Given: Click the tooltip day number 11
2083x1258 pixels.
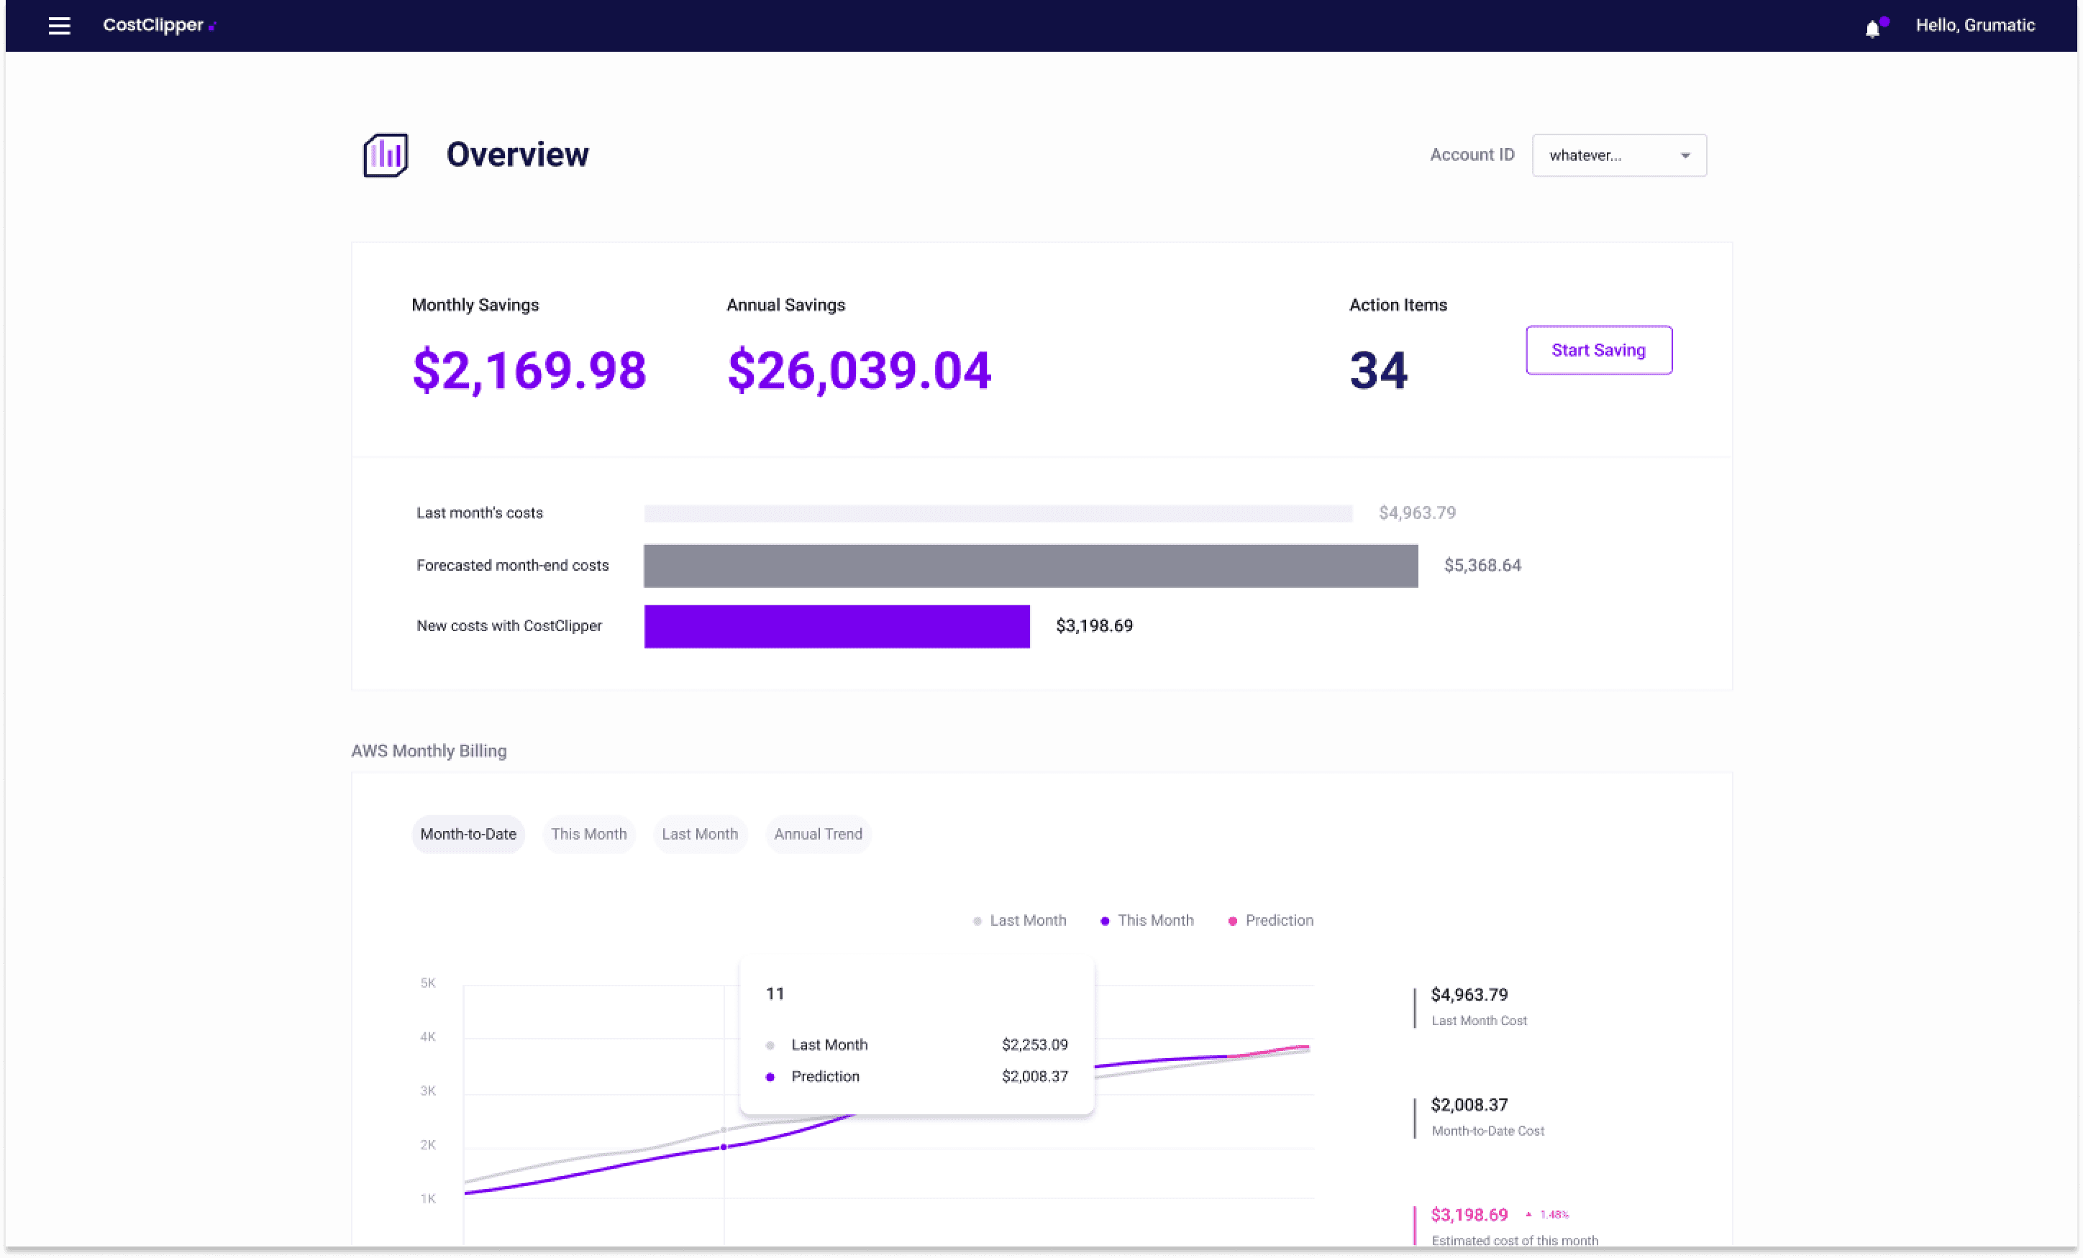Looking at the screenshot, I should point(775,994).
